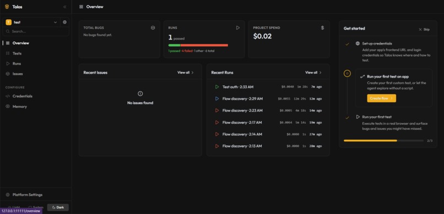The image size is (444, 214).
Task: Click the checkmark for Run your first test
Action: point(347,117)
